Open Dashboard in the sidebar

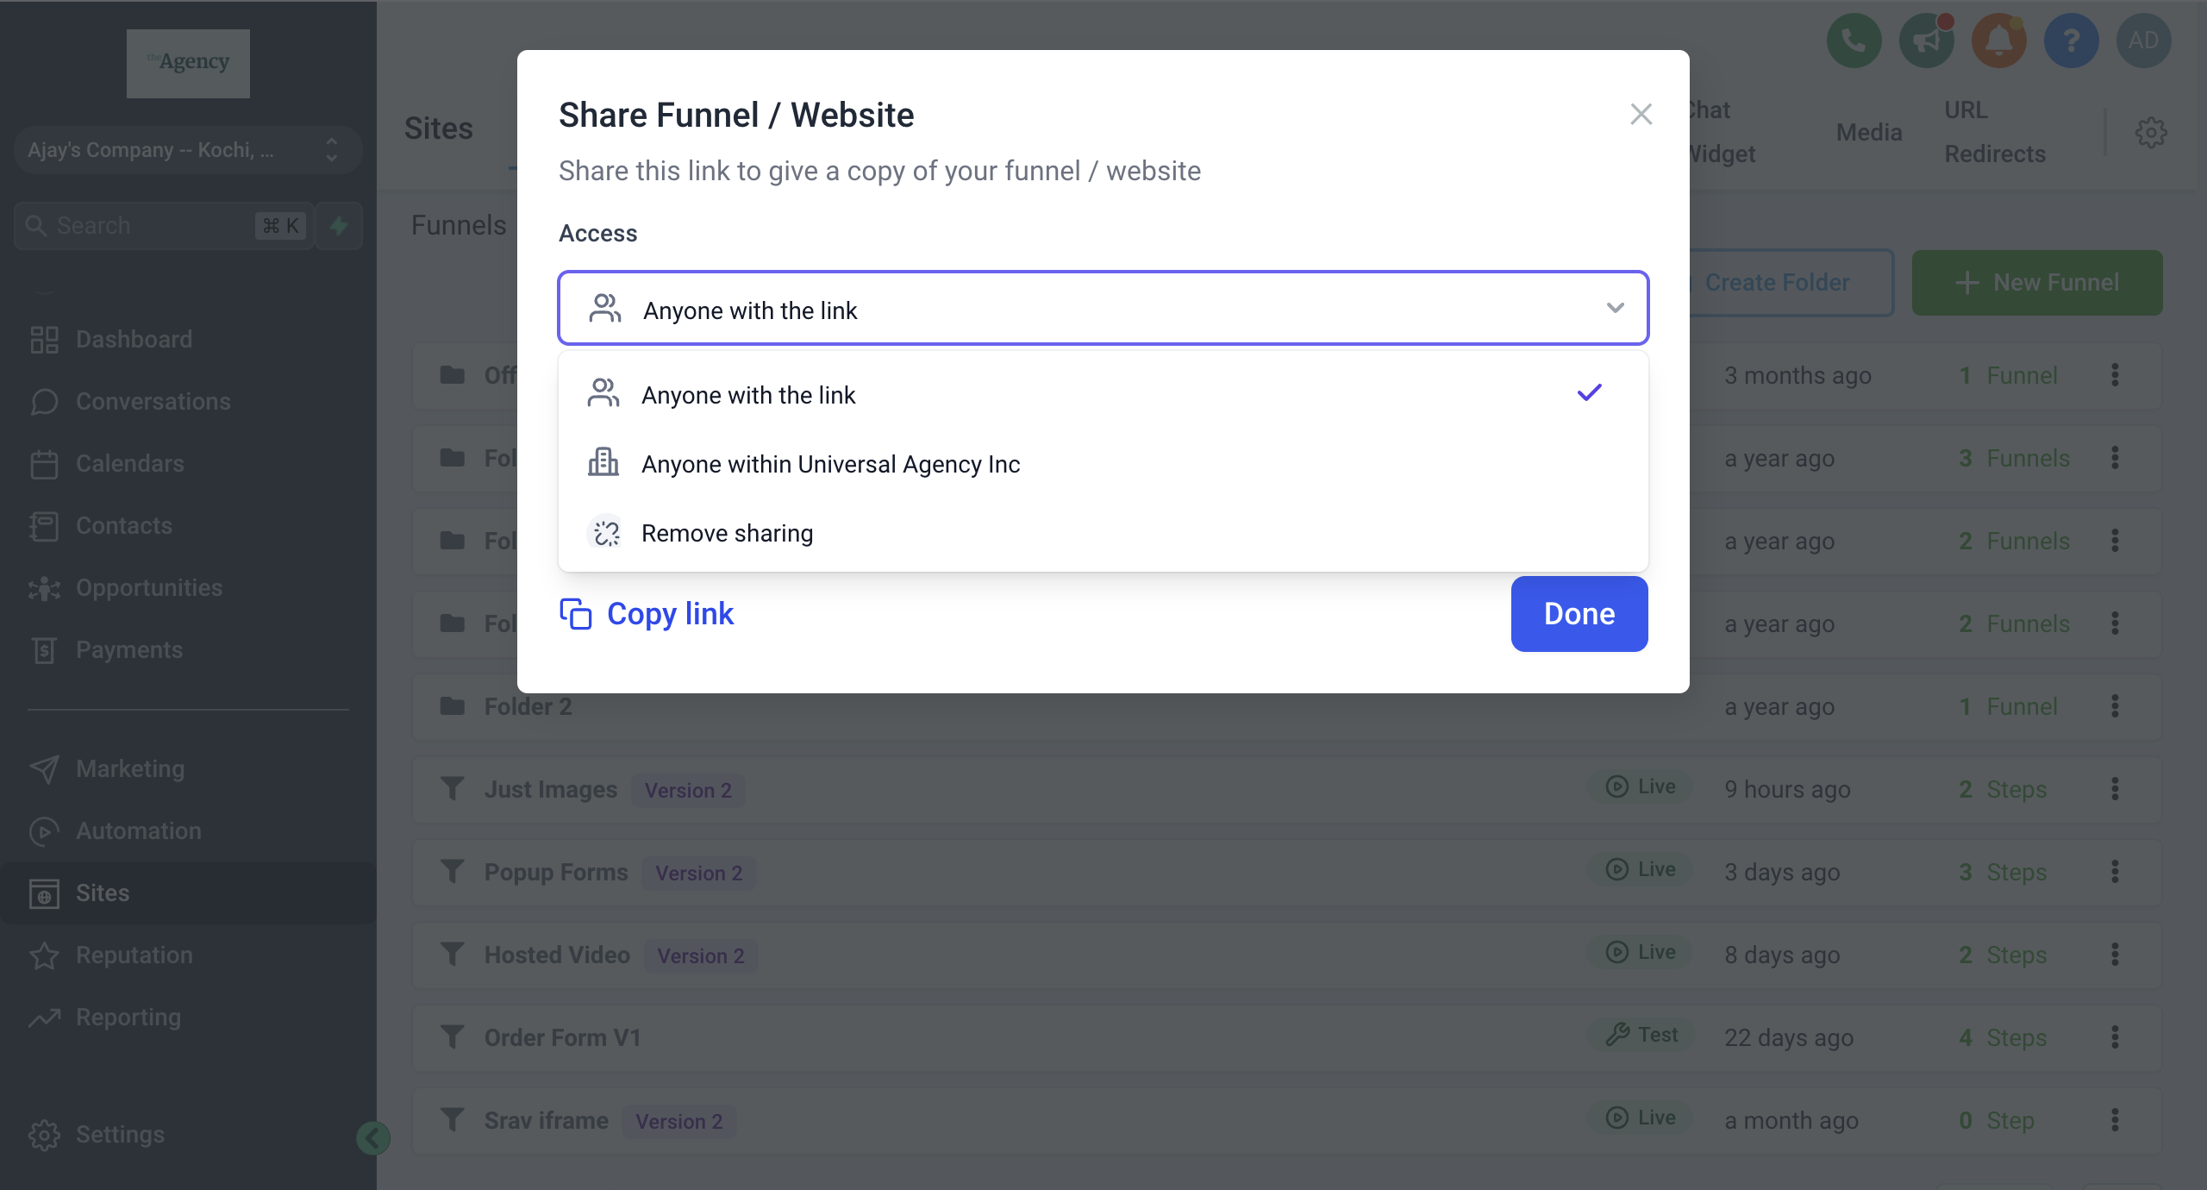(x=134, y=339)
